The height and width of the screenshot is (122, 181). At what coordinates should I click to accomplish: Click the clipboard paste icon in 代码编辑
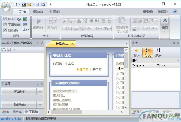[x=79, y=21]
